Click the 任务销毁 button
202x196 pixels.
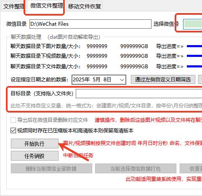pos(35,156)
